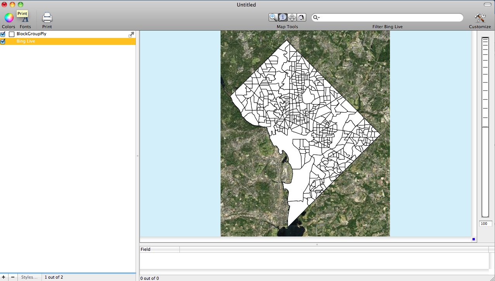
Task: Toggle visibility of BlockGroupPly layer
Action: tap(3, 34)
